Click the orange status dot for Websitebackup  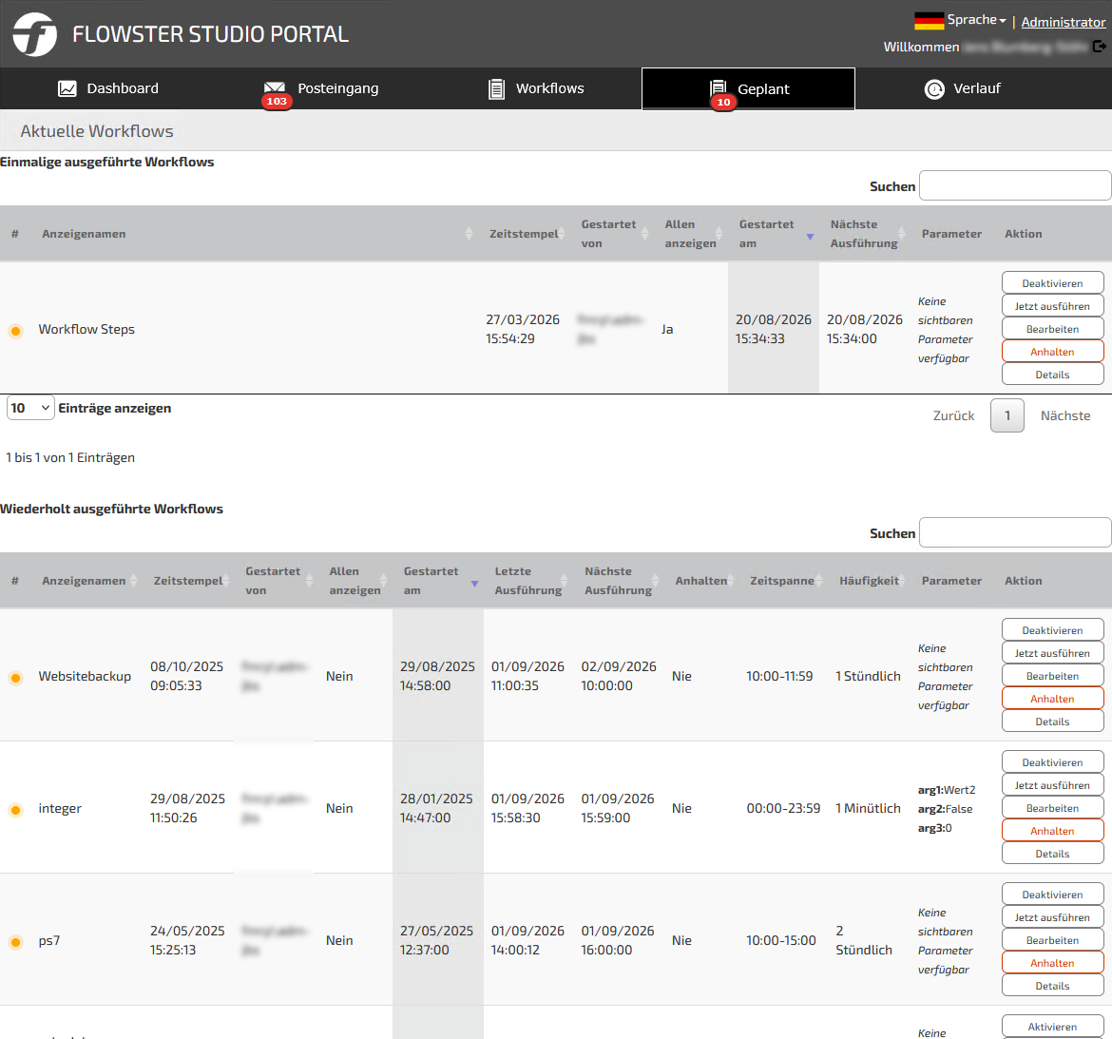tap(15, 678)
